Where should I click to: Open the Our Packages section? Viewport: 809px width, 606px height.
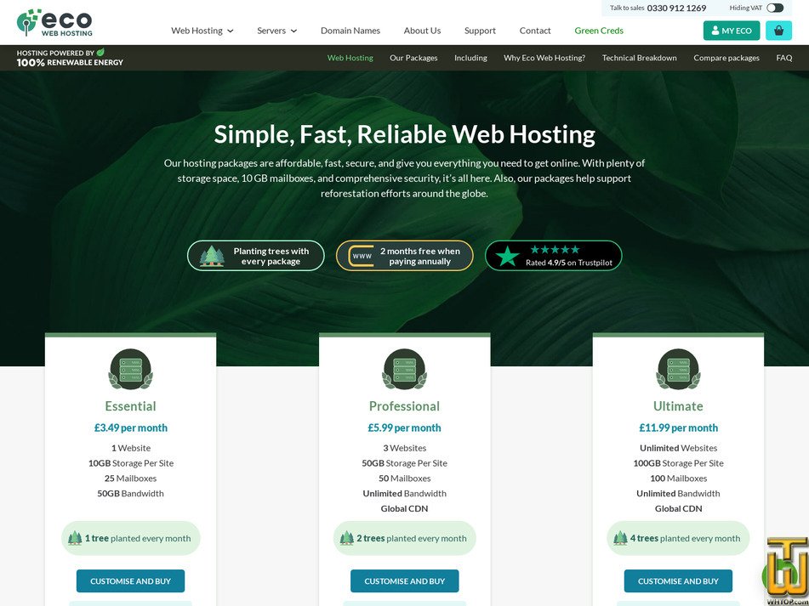413,58
